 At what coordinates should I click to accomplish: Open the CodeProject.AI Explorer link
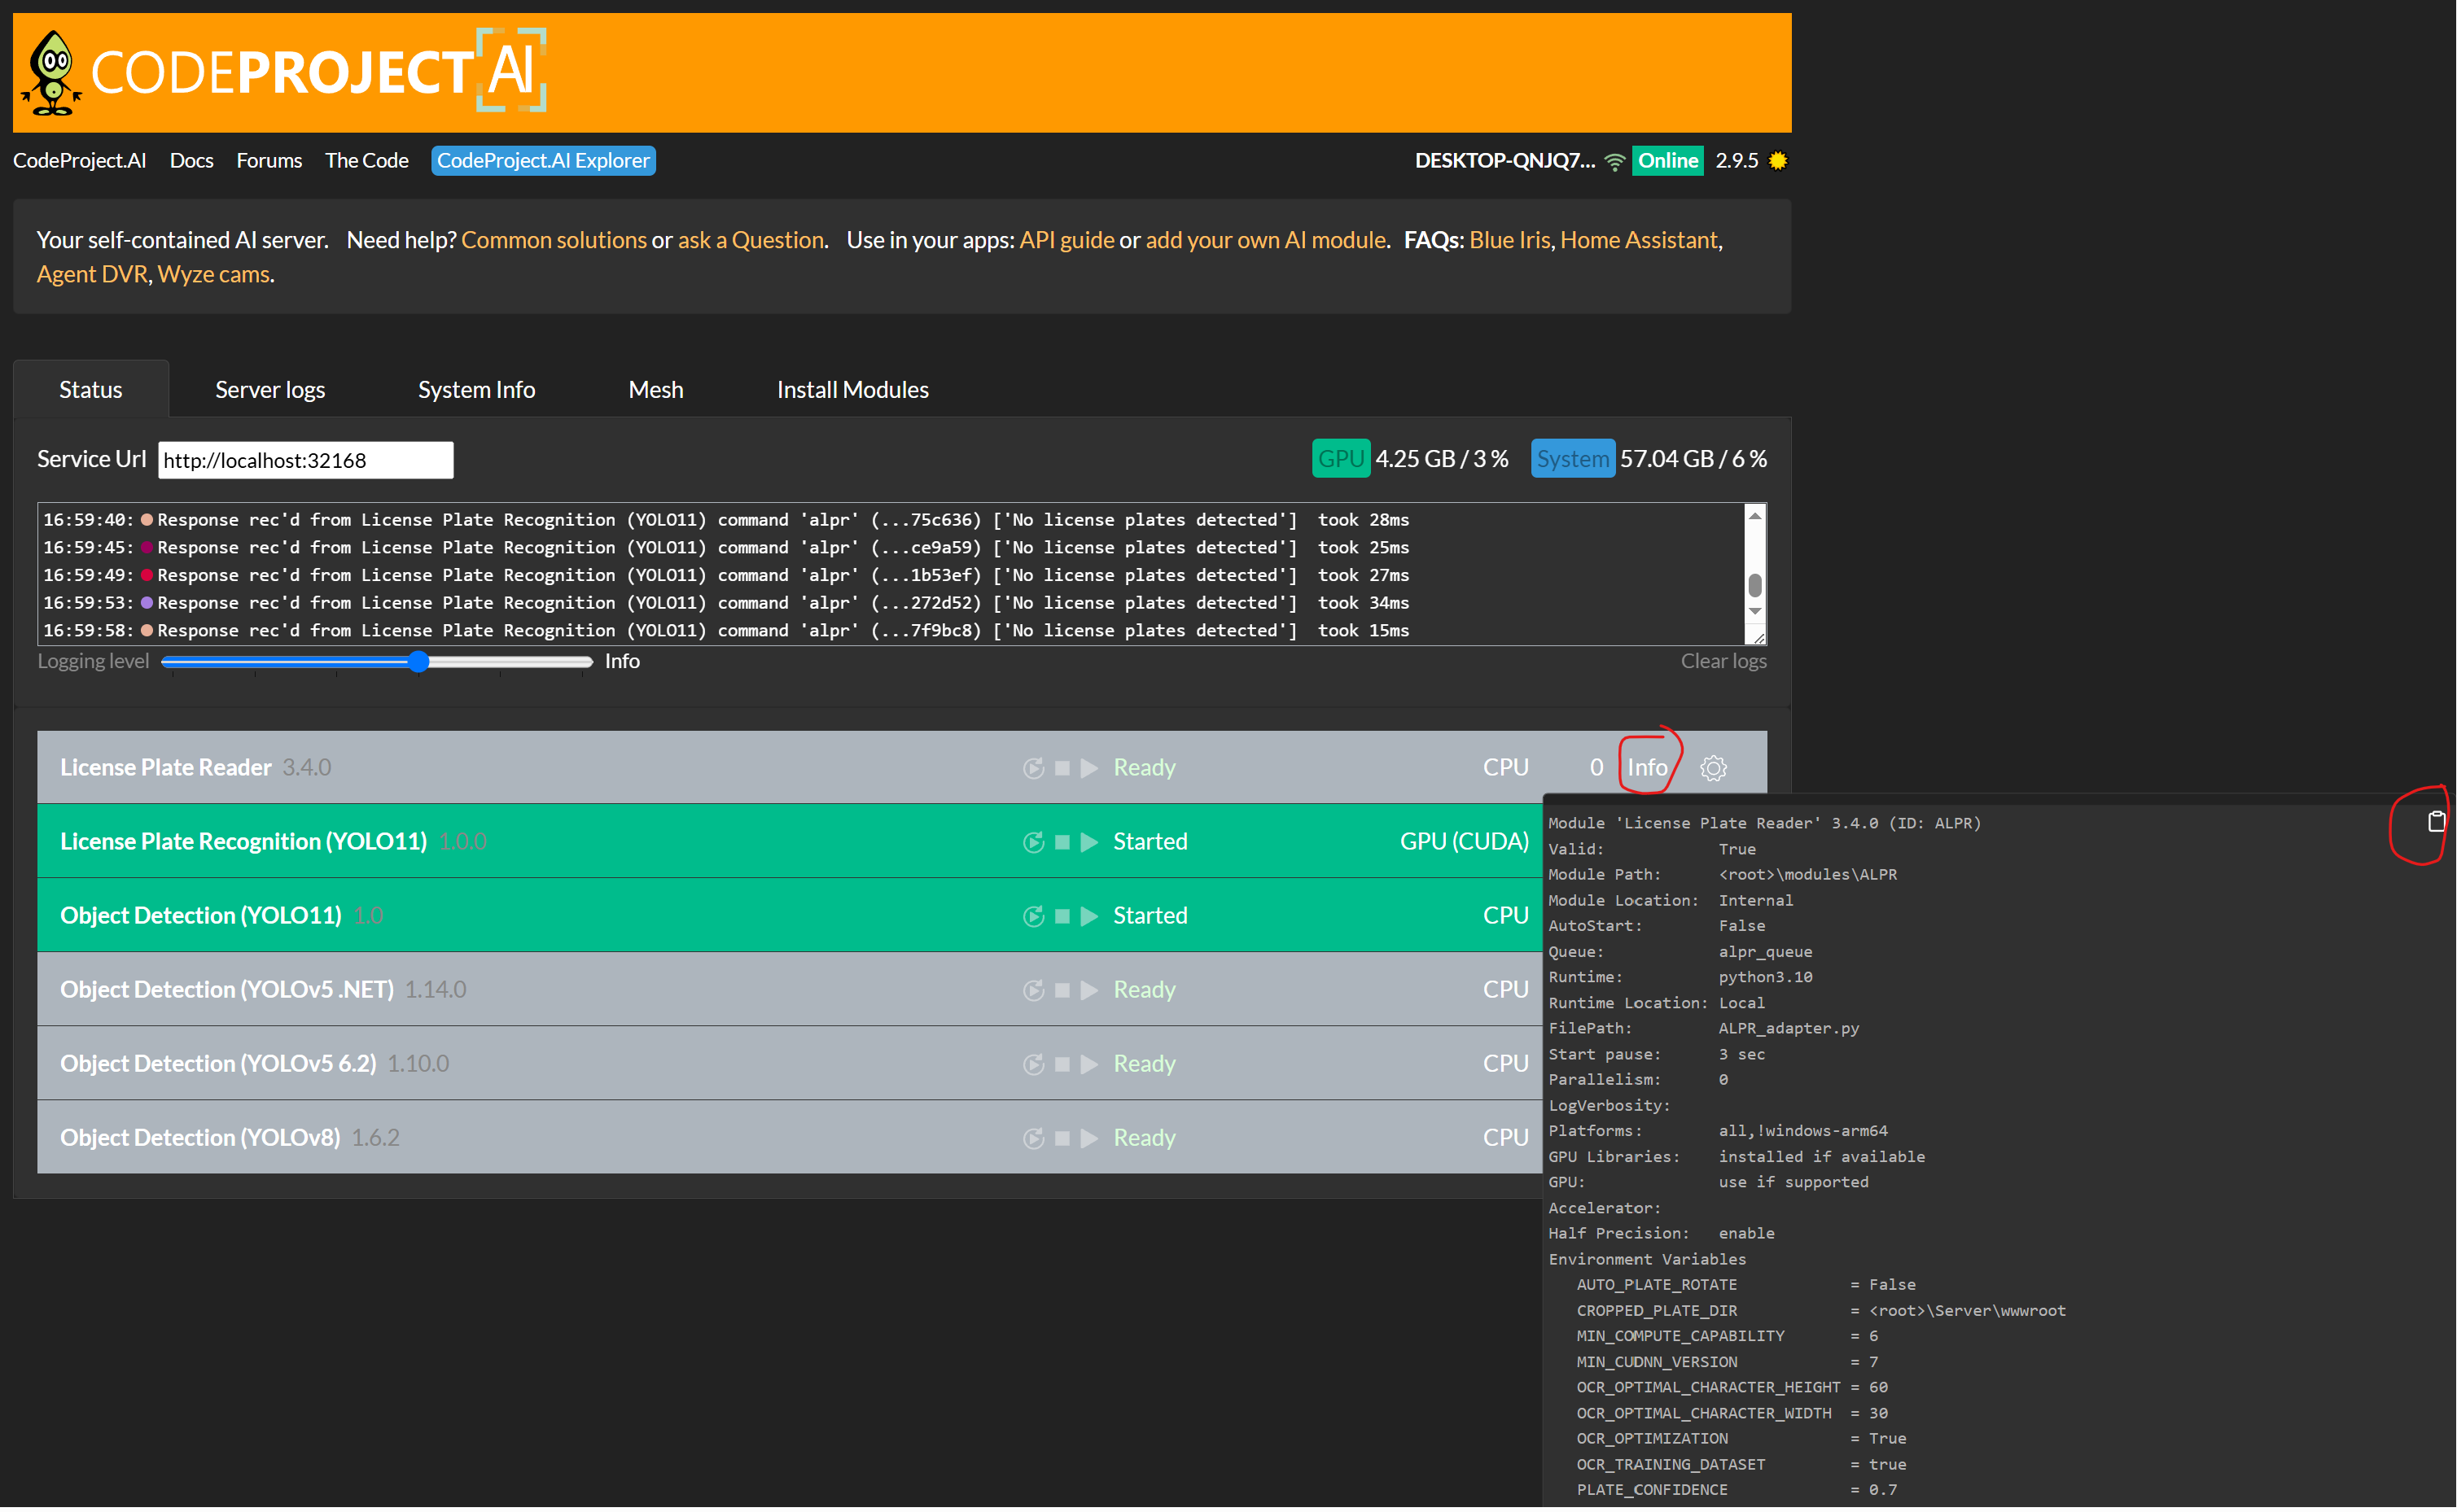543,161
